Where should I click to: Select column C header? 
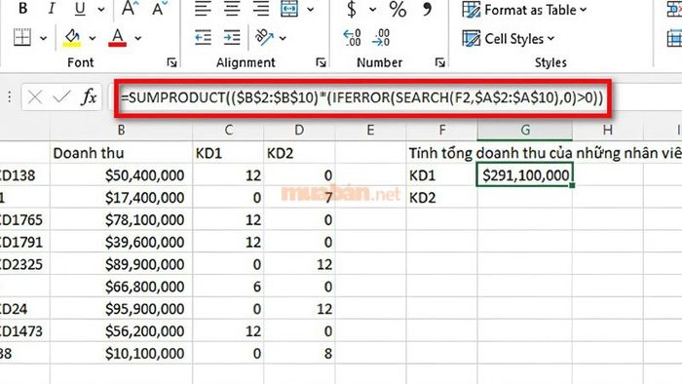pos(228,130)
